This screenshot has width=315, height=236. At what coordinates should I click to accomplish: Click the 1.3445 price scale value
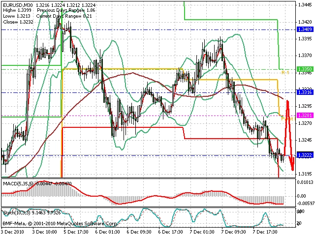[x=305, y=5]
